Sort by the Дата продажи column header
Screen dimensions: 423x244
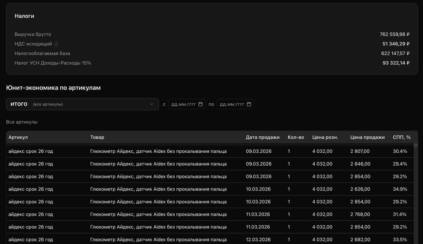point(263,137)
